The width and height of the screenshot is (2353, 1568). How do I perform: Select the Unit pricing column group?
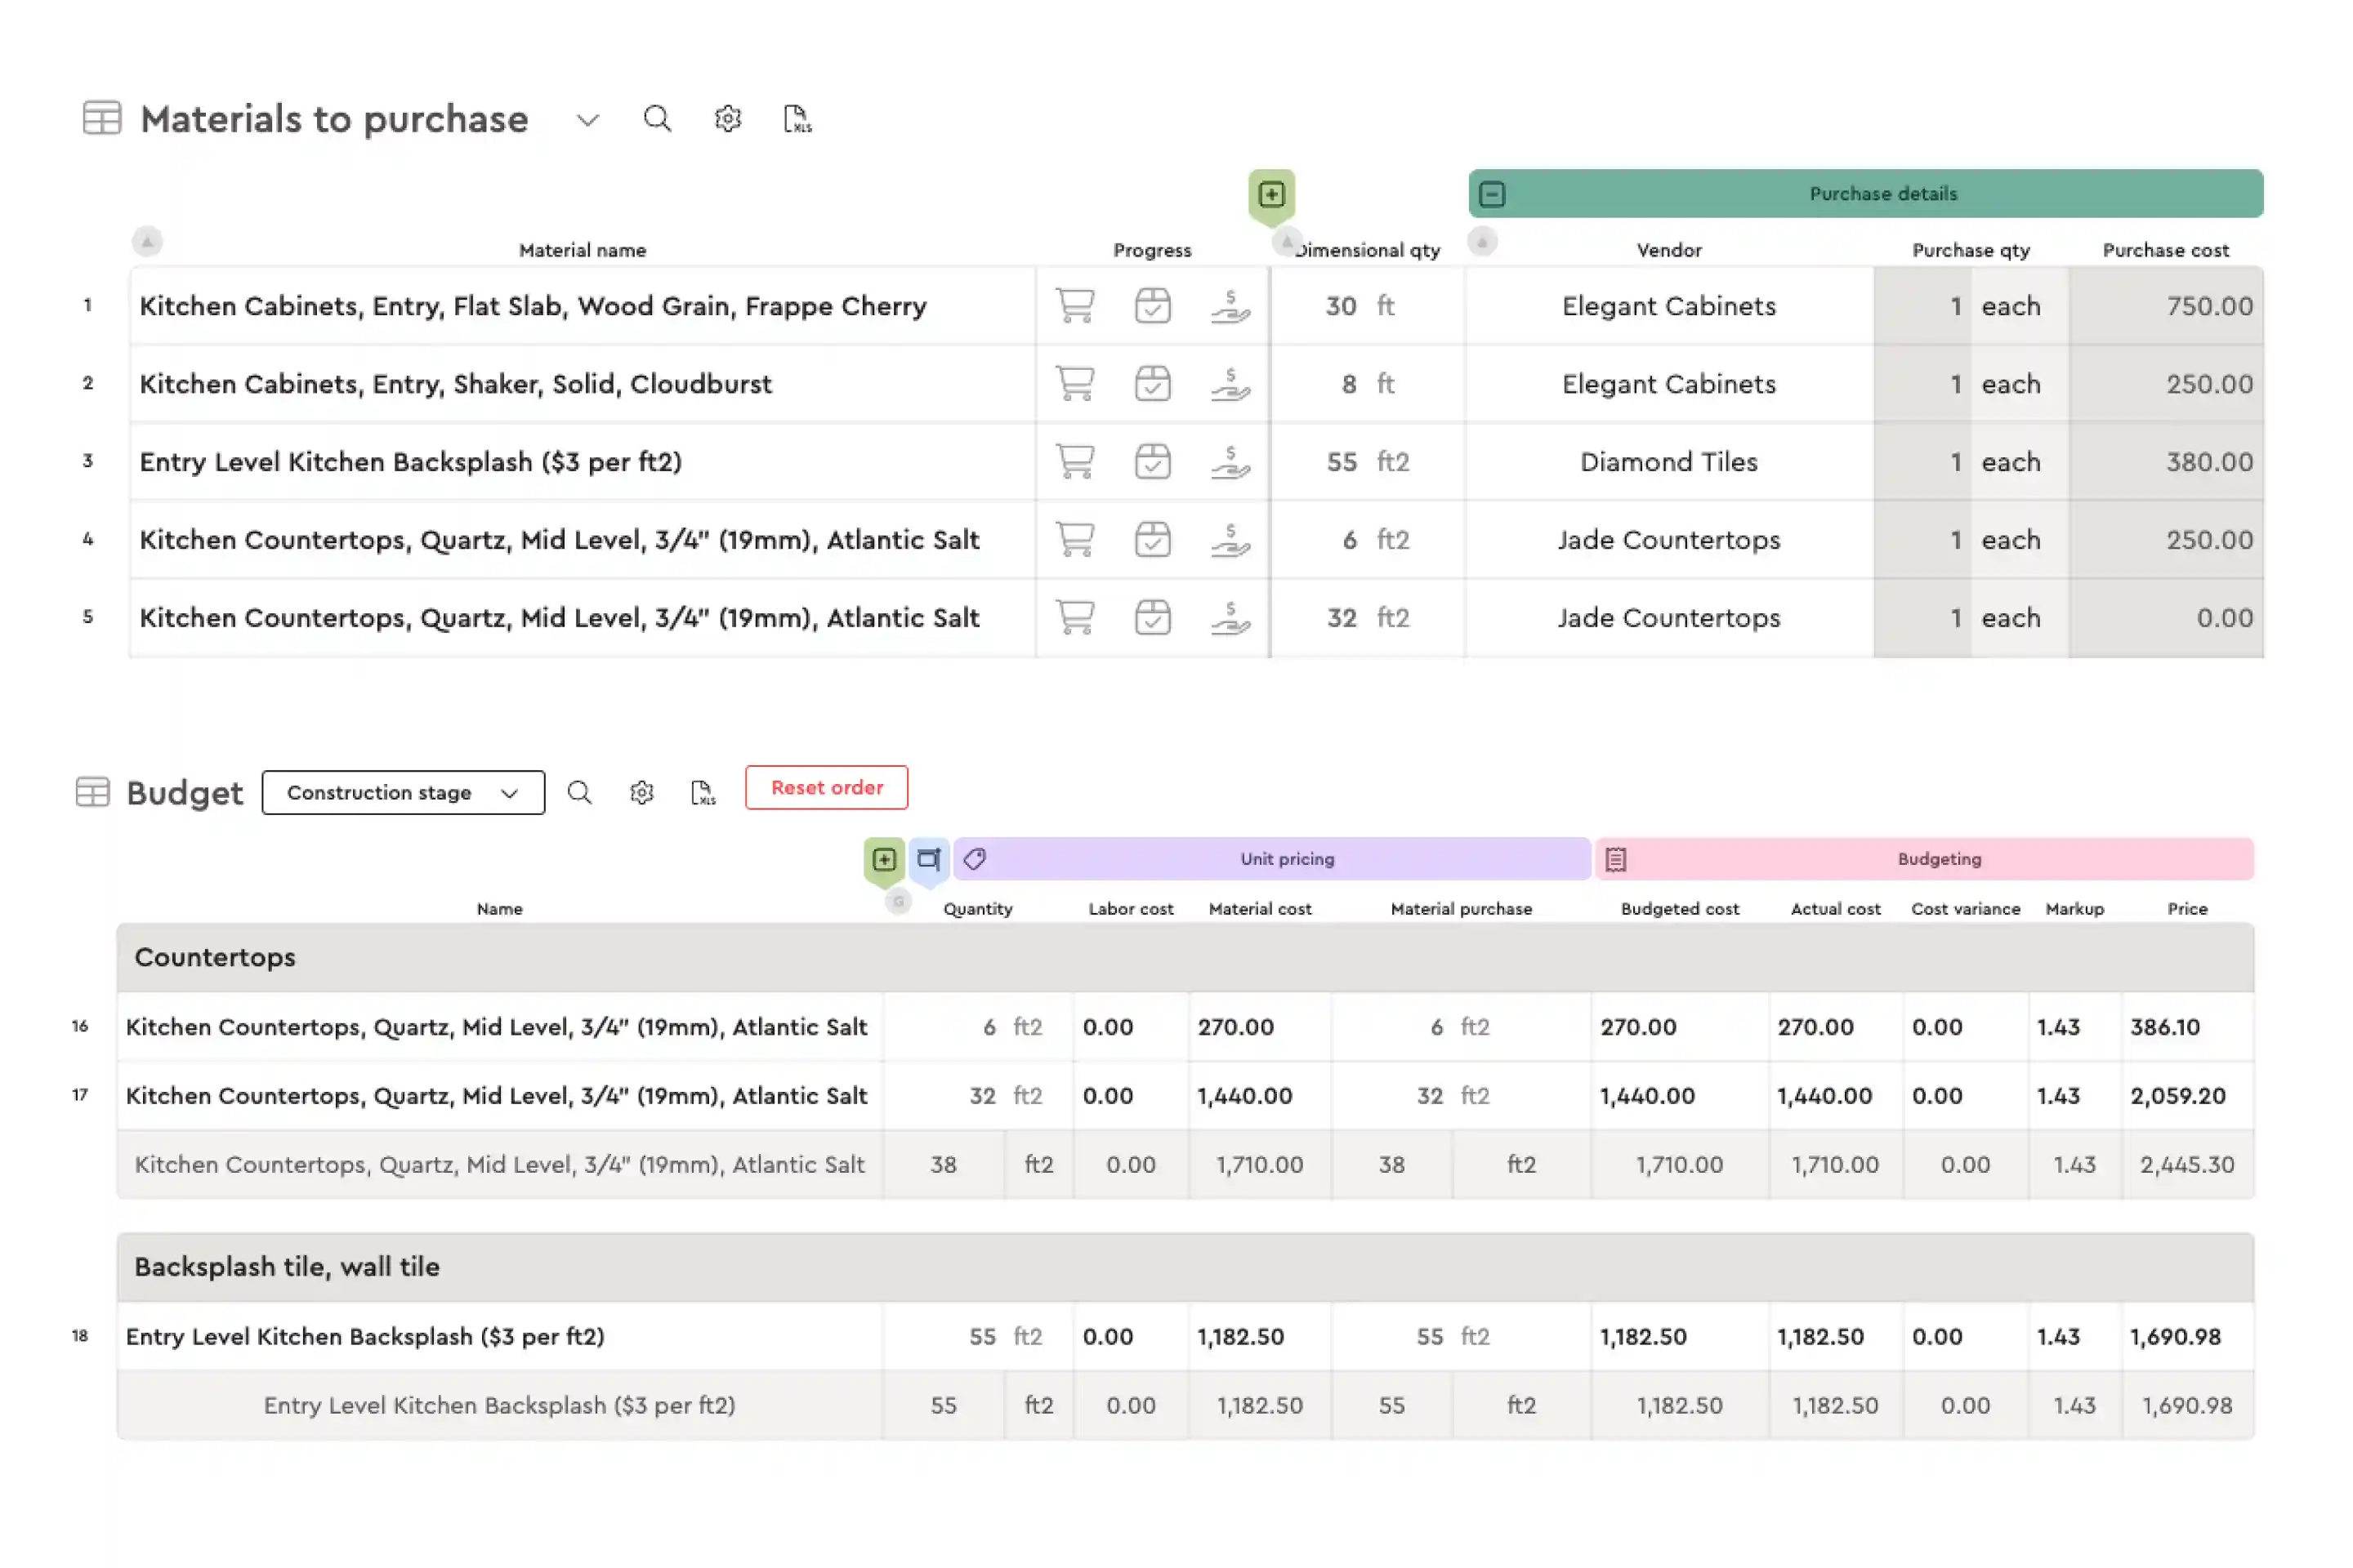[x=1273, y=860]
